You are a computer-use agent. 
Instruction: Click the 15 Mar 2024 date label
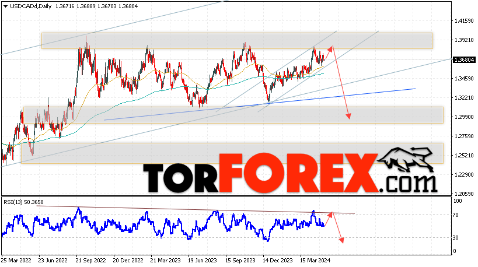[x=315, y=261]
